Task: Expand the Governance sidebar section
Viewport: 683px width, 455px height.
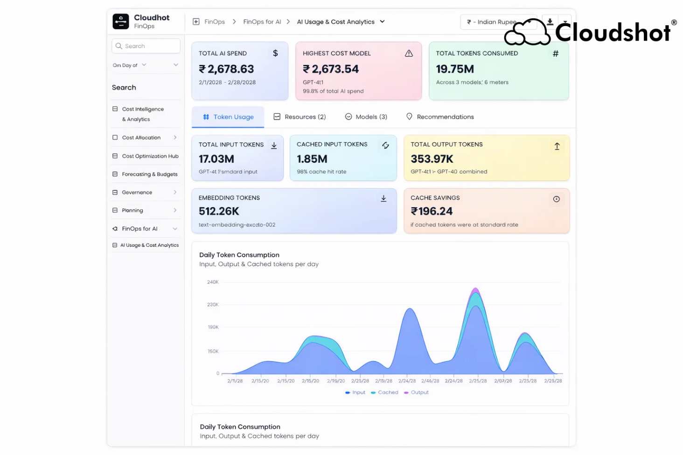Action: coord(175,192)
